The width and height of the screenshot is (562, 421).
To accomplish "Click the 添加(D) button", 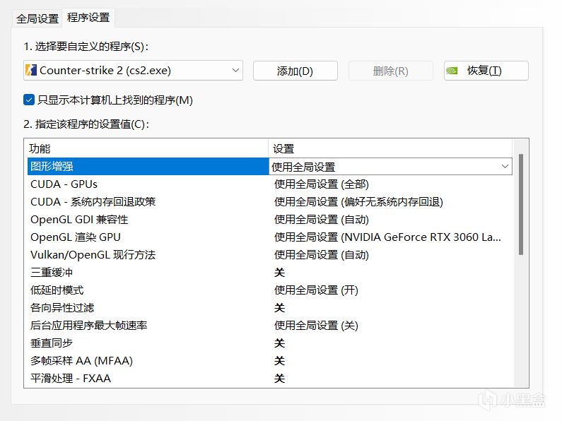I will (295, 71).
